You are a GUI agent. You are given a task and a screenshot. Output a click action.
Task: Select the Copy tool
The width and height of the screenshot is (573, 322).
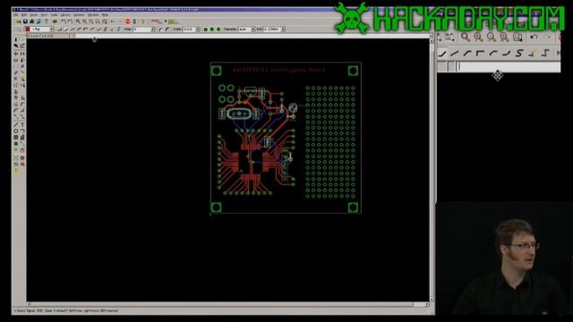(22, 54)
